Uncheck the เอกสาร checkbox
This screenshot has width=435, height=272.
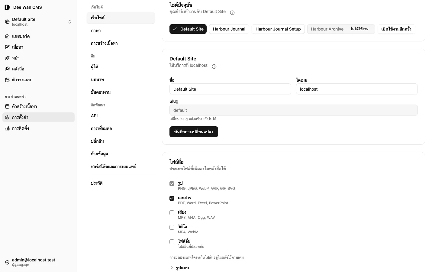172,198
